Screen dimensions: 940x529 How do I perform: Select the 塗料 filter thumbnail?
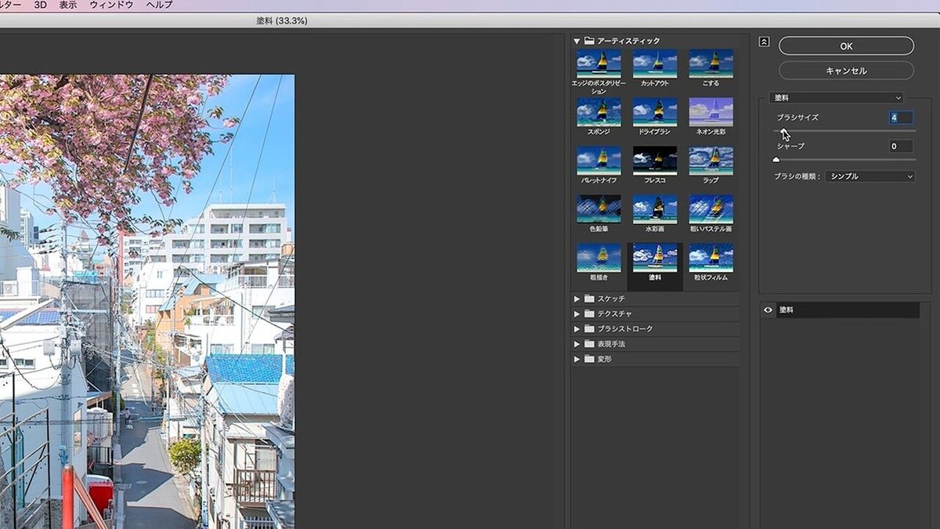(x=655, y=258)
